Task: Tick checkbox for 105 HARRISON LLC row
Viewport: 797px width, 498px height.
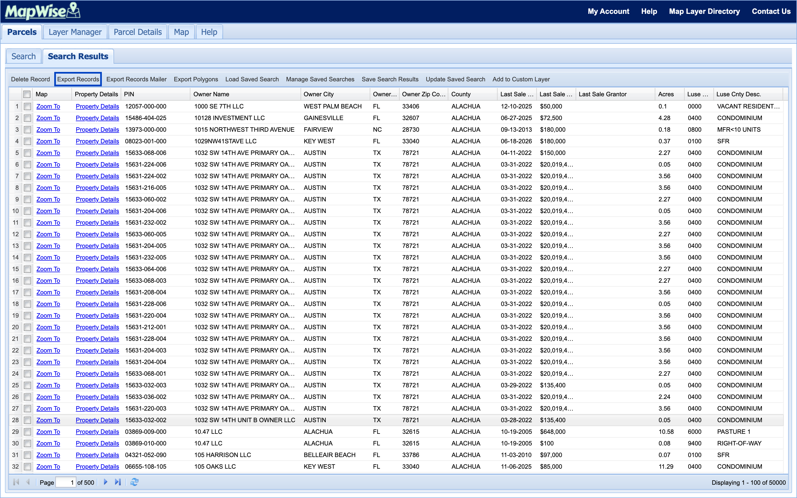Action: click(x=28, y=455)
